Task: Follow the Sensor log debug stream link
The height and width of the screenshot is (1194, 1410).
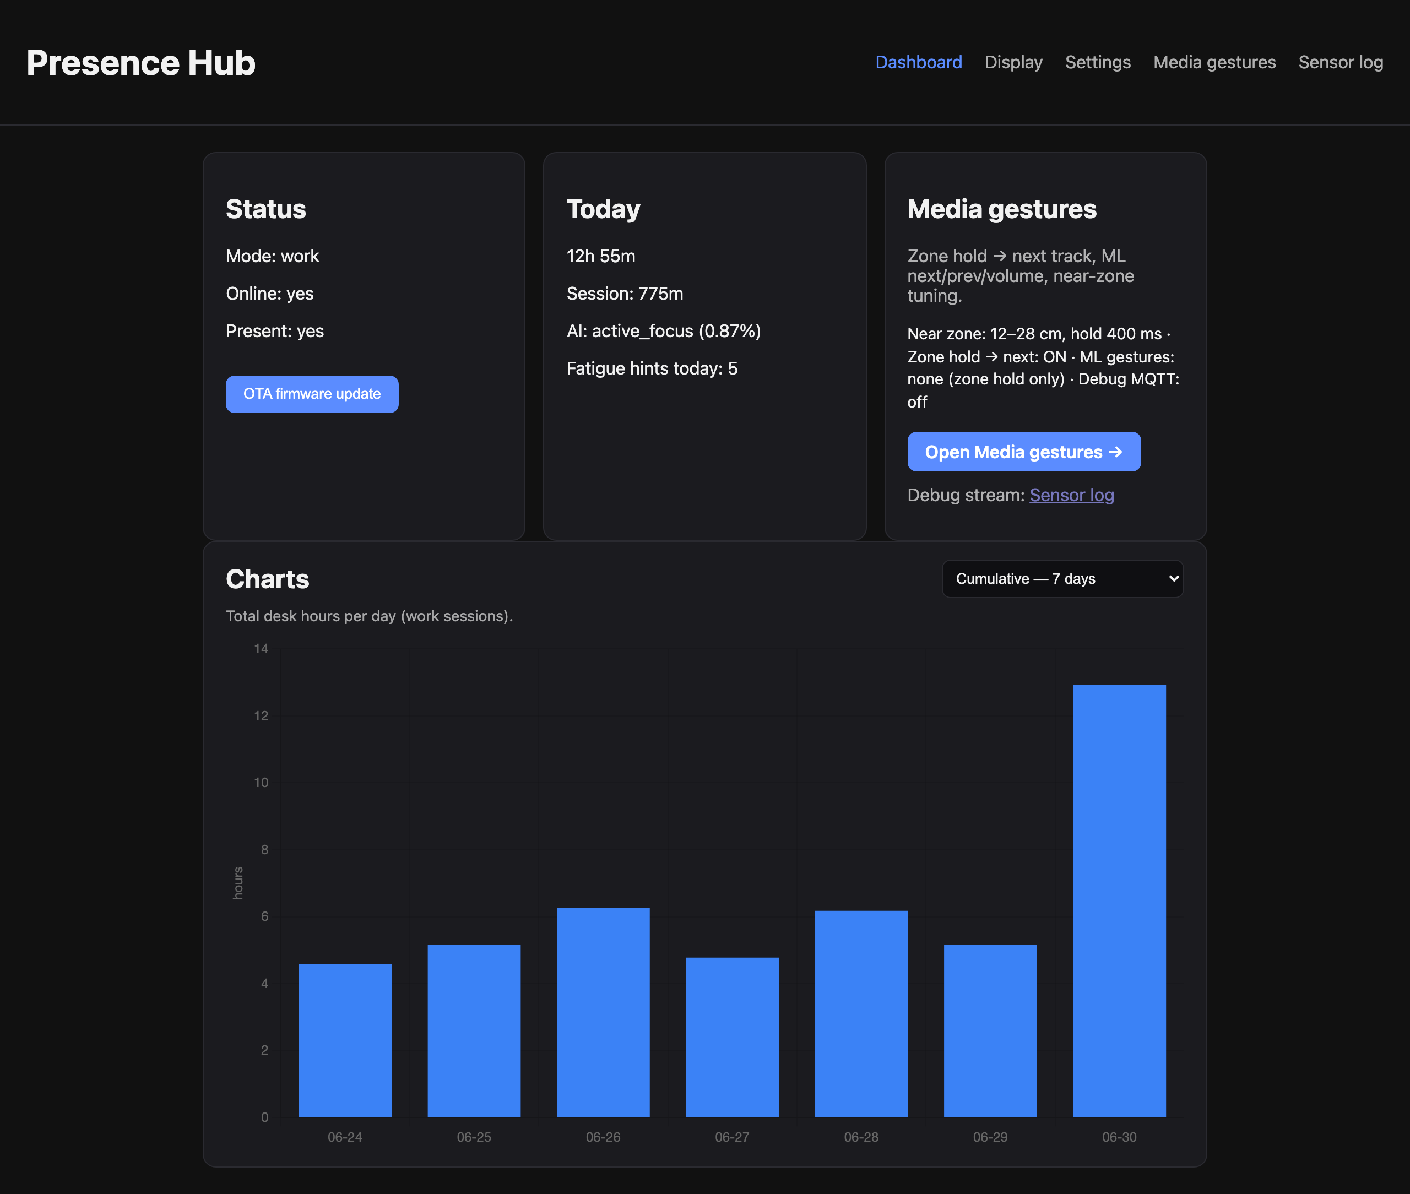Action: (x=1072, y=495)
